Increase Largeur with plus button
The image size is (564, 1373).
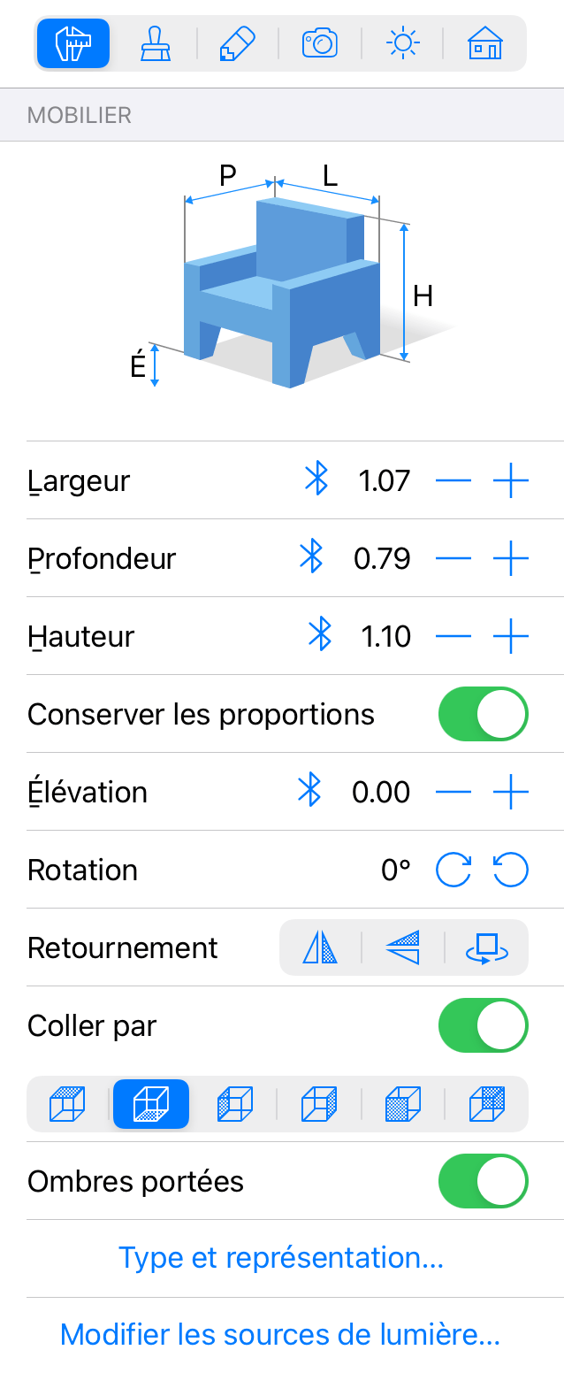[x=511, y=480]
